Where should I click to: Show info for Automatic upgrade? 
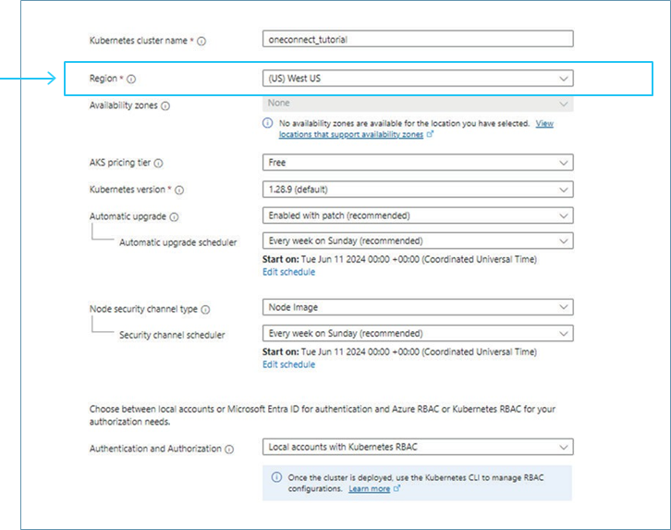[x=174, y=217]
